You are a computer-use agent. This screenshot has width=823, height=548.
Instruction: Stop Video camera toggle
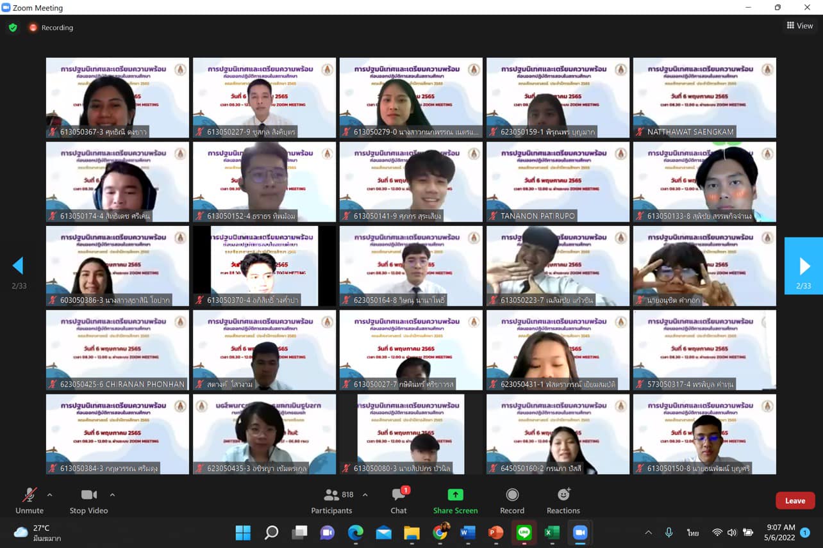pyautogui.click(x=88, y=500)
